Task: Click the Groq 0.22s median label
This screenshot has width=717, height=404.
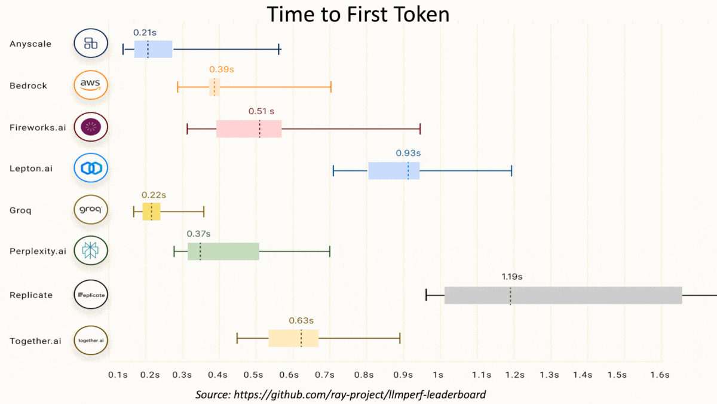Action: click(x=154, y=195)
